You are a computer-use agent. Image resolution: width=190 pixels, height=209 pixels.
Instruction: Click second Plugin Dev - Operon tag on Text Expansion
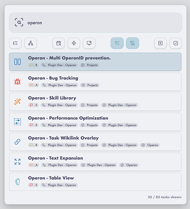(99, 165)
